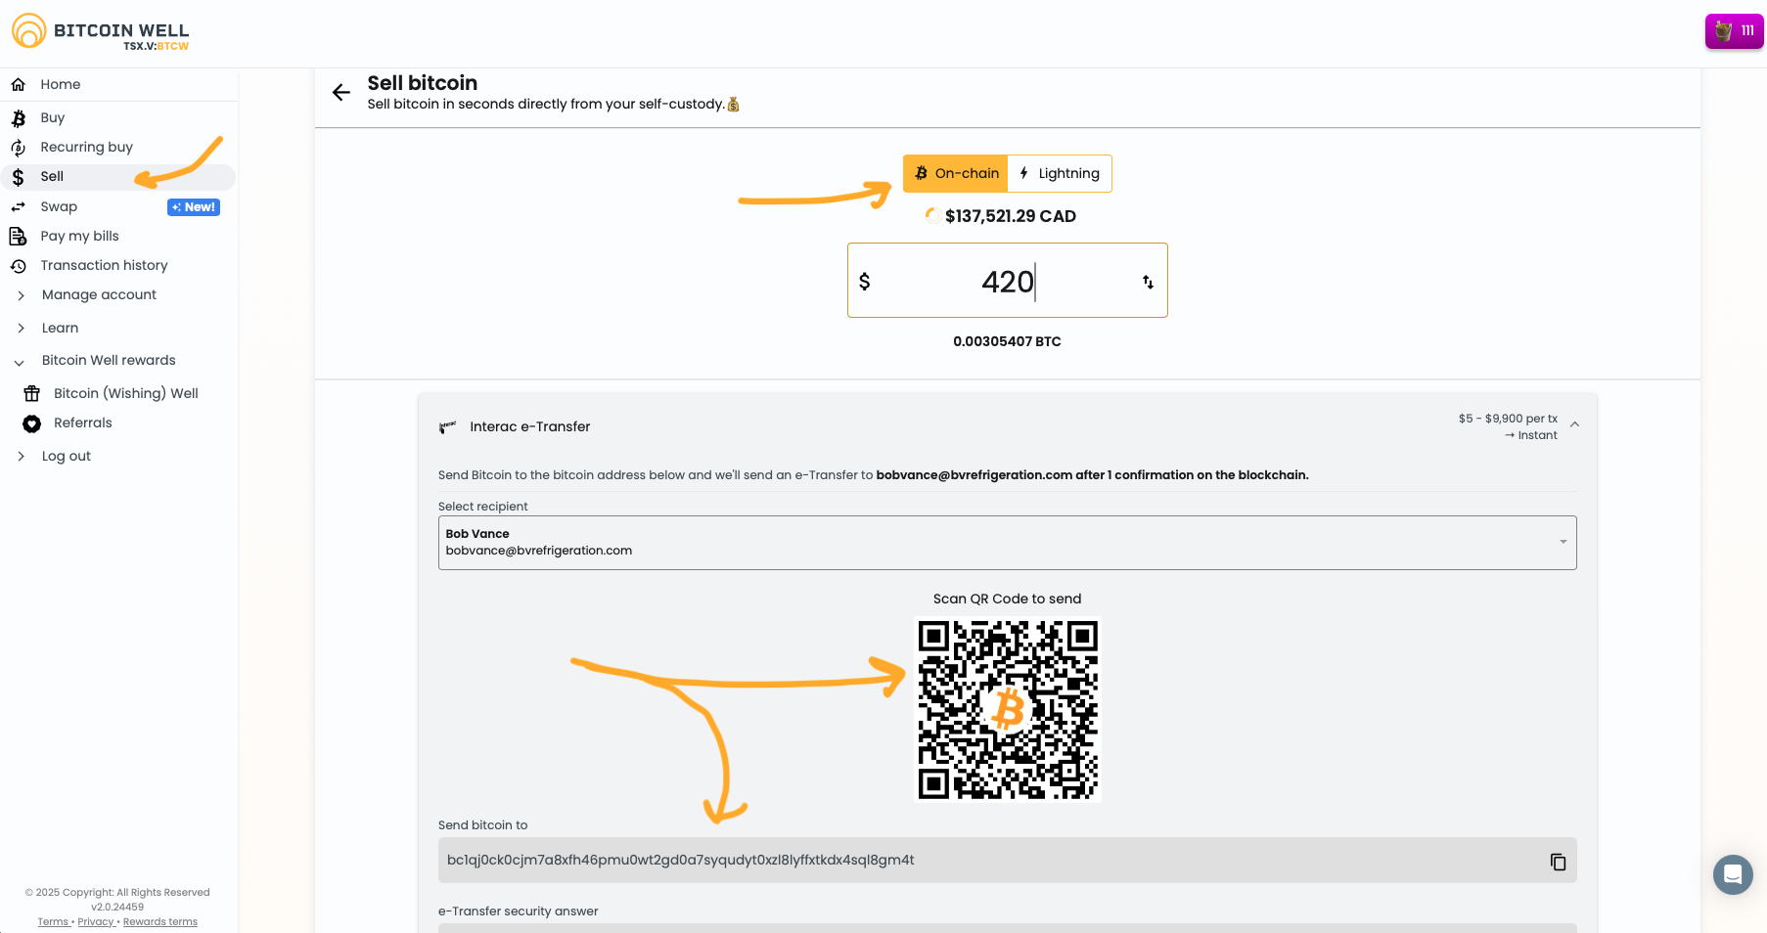Image resolution: width=1767 pixels, height=933 pixels.
Task: Switch to Lightning payment option
Action: (x=1060, y=174)
